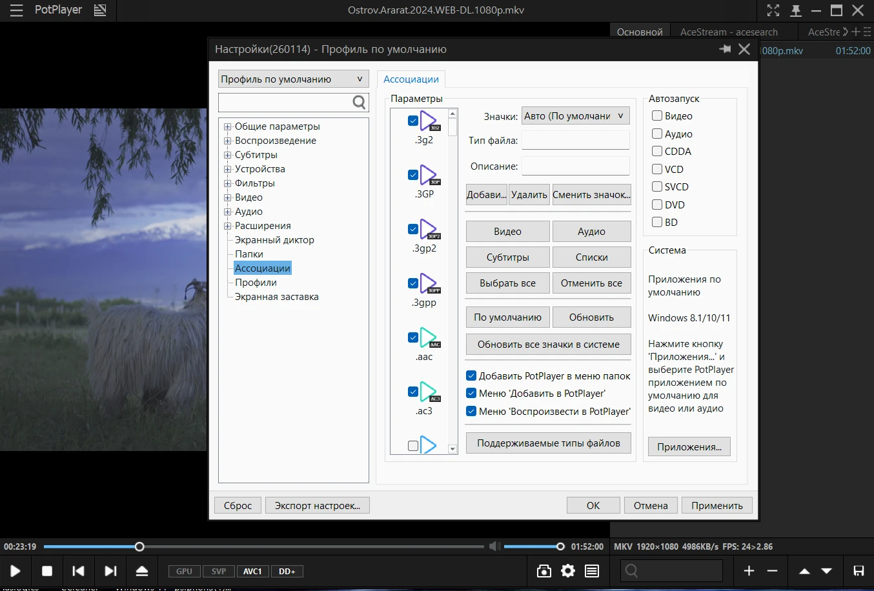Expand the Воспроизведение tree node
This screenshot has width=874, height=591.
227,141
